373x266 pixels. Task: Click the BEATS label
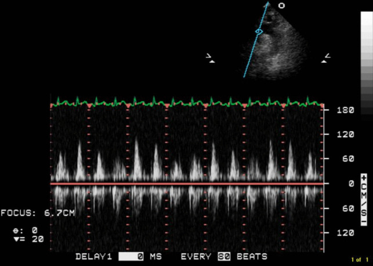point(252,257)
